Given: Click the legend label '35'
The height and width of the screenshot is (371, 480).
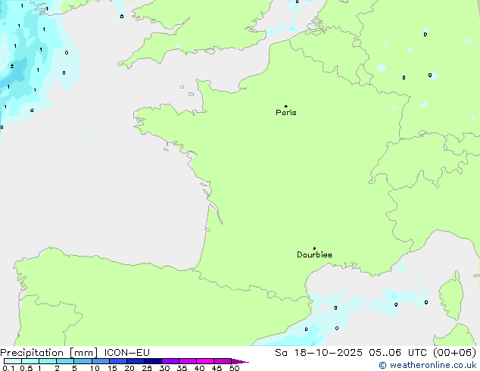Looking at the screenshot, I should pyautogui.click(x=182, y=368).
